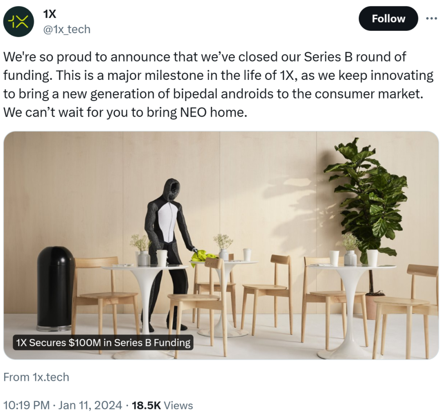Click the 1X profile avatar logo
Image resolution: width=442 pixels, height=415 pixels.
[x=18, y=22]
